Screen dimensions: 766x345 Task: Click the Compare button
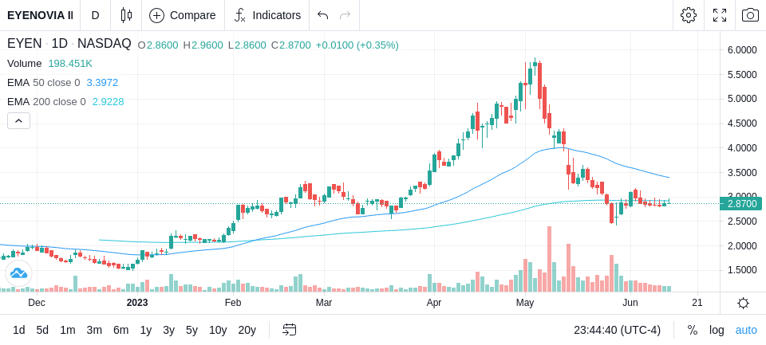[183, 15]
